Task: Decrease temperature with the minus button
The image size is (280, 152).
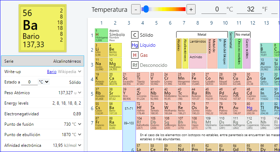Action: pos(136,9)
